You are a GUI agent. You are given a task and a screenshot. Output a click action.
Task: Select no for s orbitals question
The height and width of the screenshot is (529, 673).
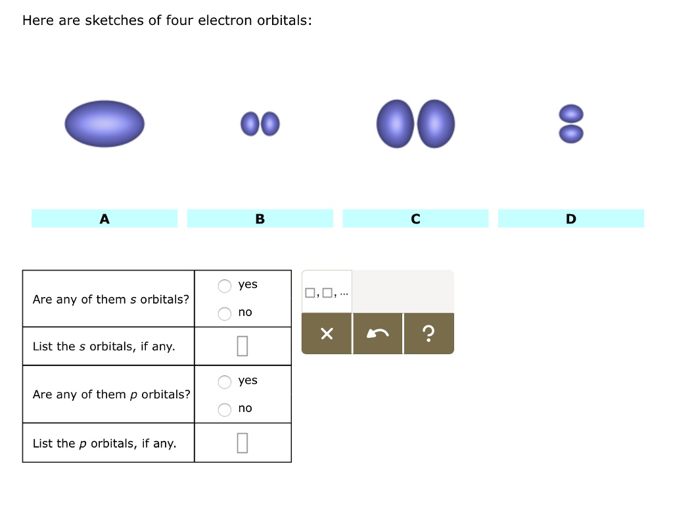224,313
